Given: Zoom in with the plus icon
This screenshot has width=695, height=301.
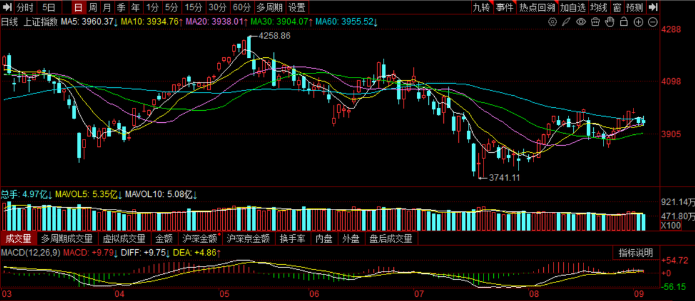Looking at the screenshot, I should click(x=638, y=22).
